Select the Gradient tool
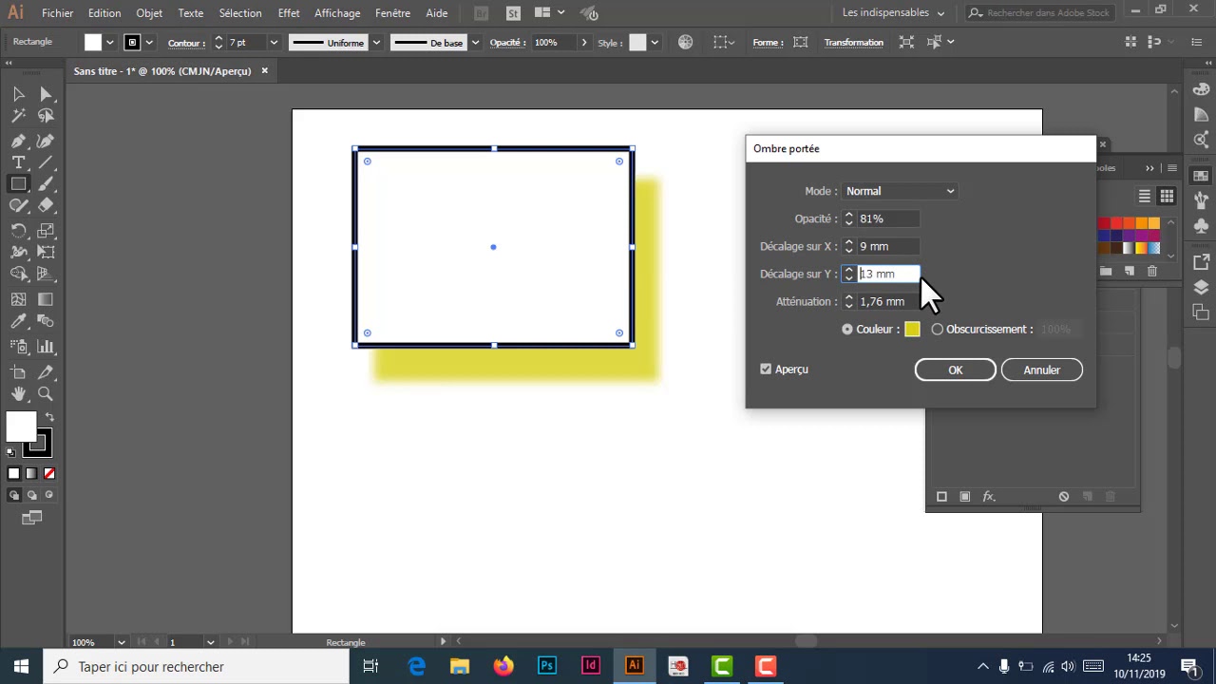 click(46, 299)
